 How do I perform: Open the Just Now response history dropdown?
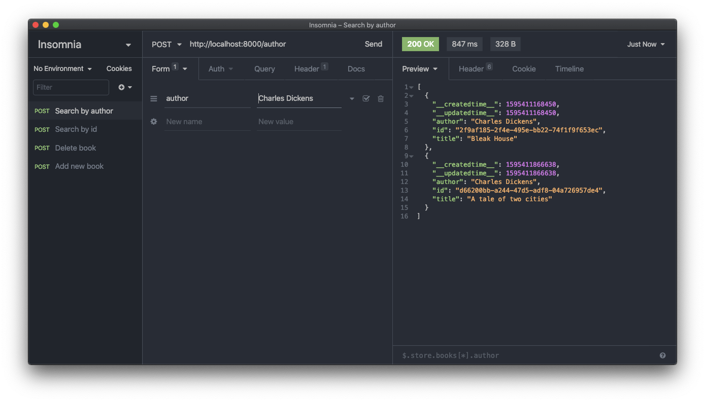coord(646,44)
